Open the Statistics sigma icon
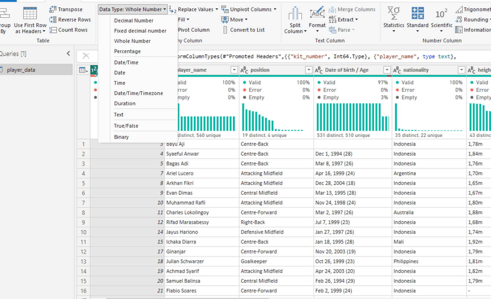Image resolution: width=491 pixels, height=299 pixels. (394, 14)
